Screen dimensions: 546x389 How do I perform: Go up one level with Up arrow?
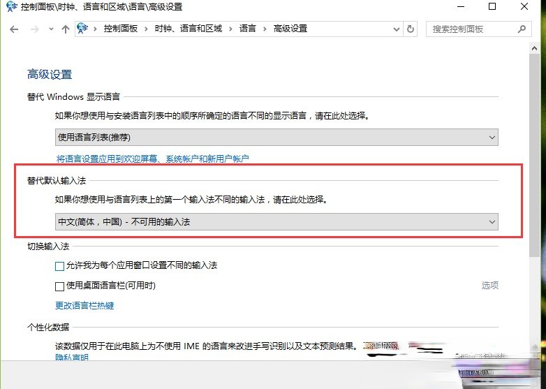66,29
